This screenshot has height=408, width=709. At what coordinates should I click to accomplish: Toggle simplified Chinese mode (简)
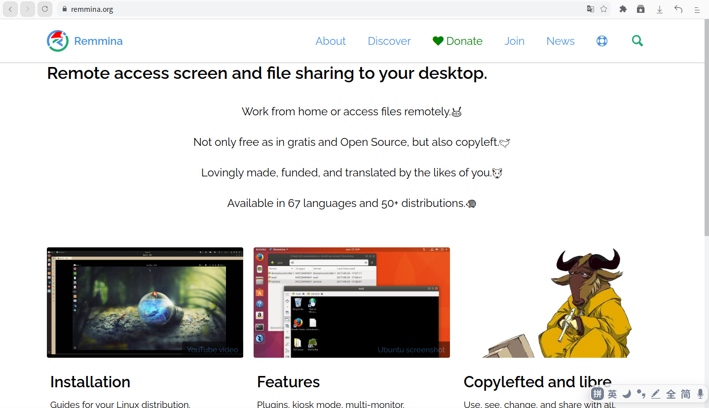pos(685,394)
